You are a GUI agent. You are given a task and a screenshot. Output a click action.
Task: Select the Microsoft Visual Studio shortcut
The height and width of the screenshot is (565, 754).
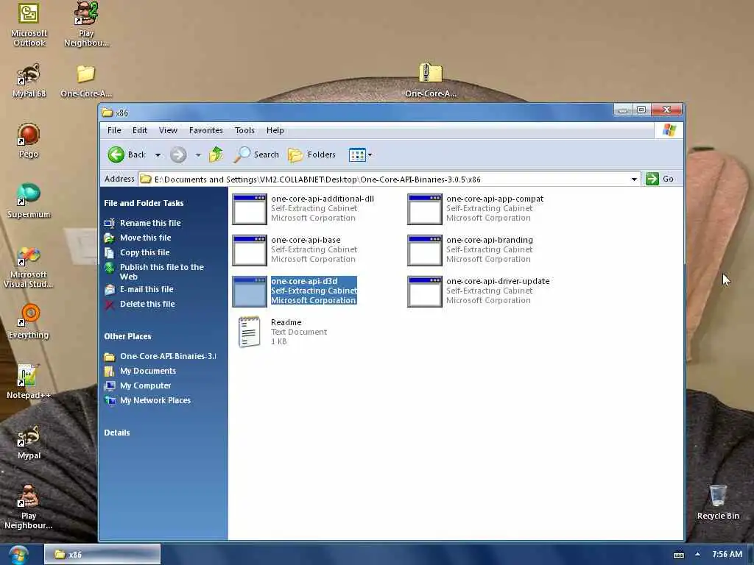click(29, 266)
